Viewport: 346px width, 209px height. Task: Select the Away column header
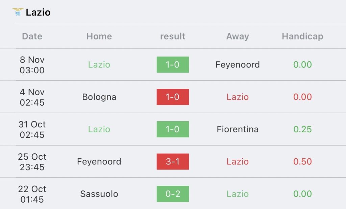pyautogui.click(x=238, y=36)
